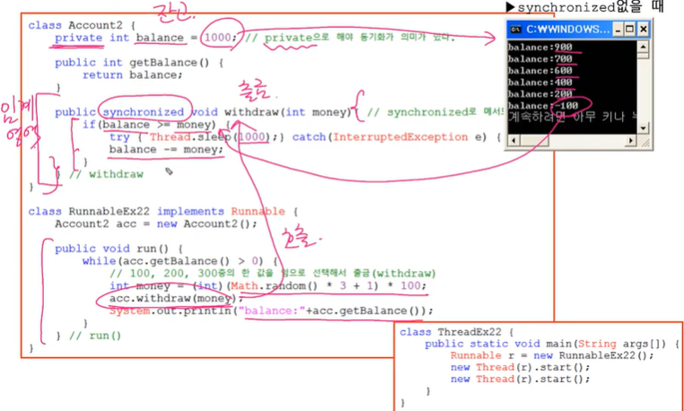Click class RunnableEx22 implements Runnable line
Image resolution: width=684 pixels, height=411 pixels.
coord(162,212)
